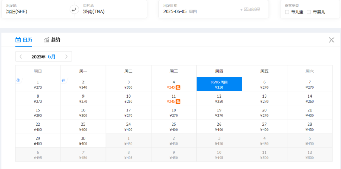
Task: Select June 19 Thursday cell
Action: click(219, 113)
